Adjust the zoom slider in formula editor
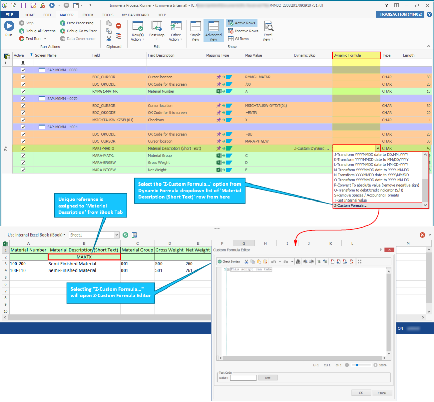The width and height of the screenshot is (434, 402). pyautogui.click(x=357, y=365)
